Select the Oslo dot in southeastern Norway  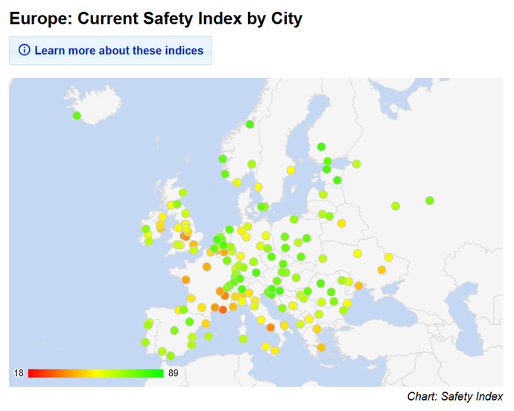point(252,164)
